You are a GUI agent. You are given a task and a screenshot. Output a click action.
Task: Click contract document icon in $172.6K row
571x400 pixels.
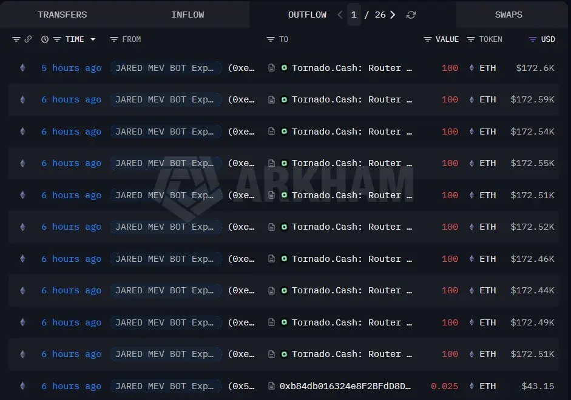(x=271, y=68)
